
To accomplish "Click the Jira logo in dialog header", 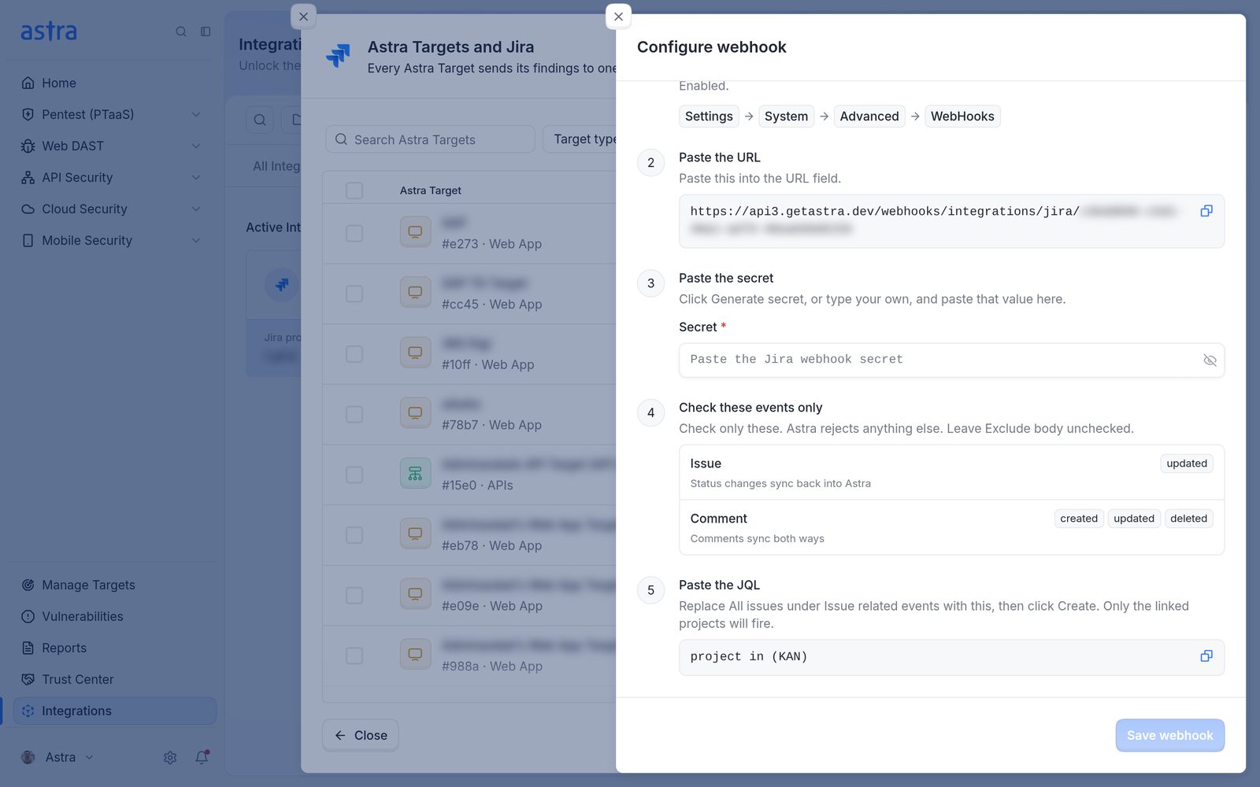I will point(338,55).
